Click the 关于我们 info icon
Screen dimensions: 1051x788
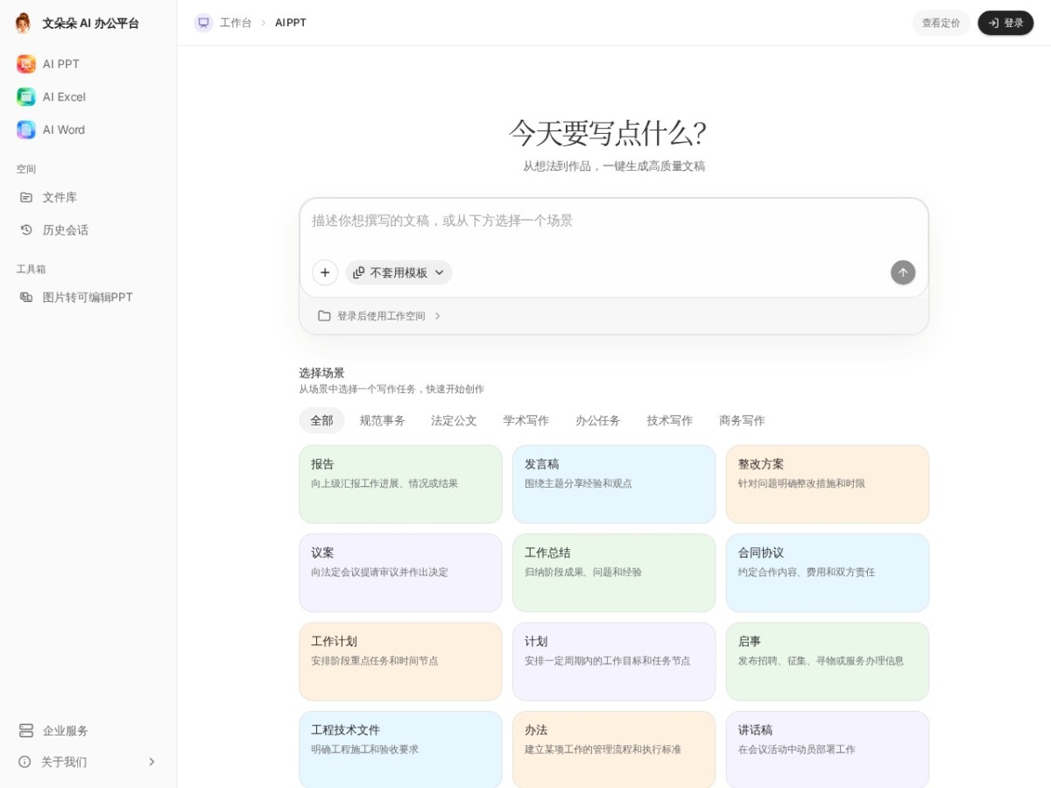coord(25,762)
